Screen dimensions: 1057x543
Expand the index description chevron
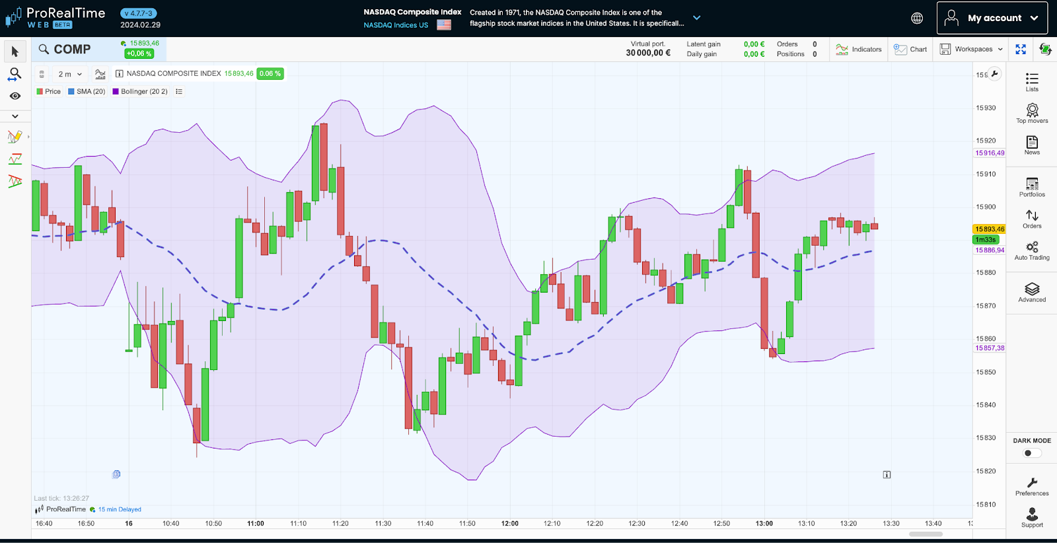tap(696, 18)
